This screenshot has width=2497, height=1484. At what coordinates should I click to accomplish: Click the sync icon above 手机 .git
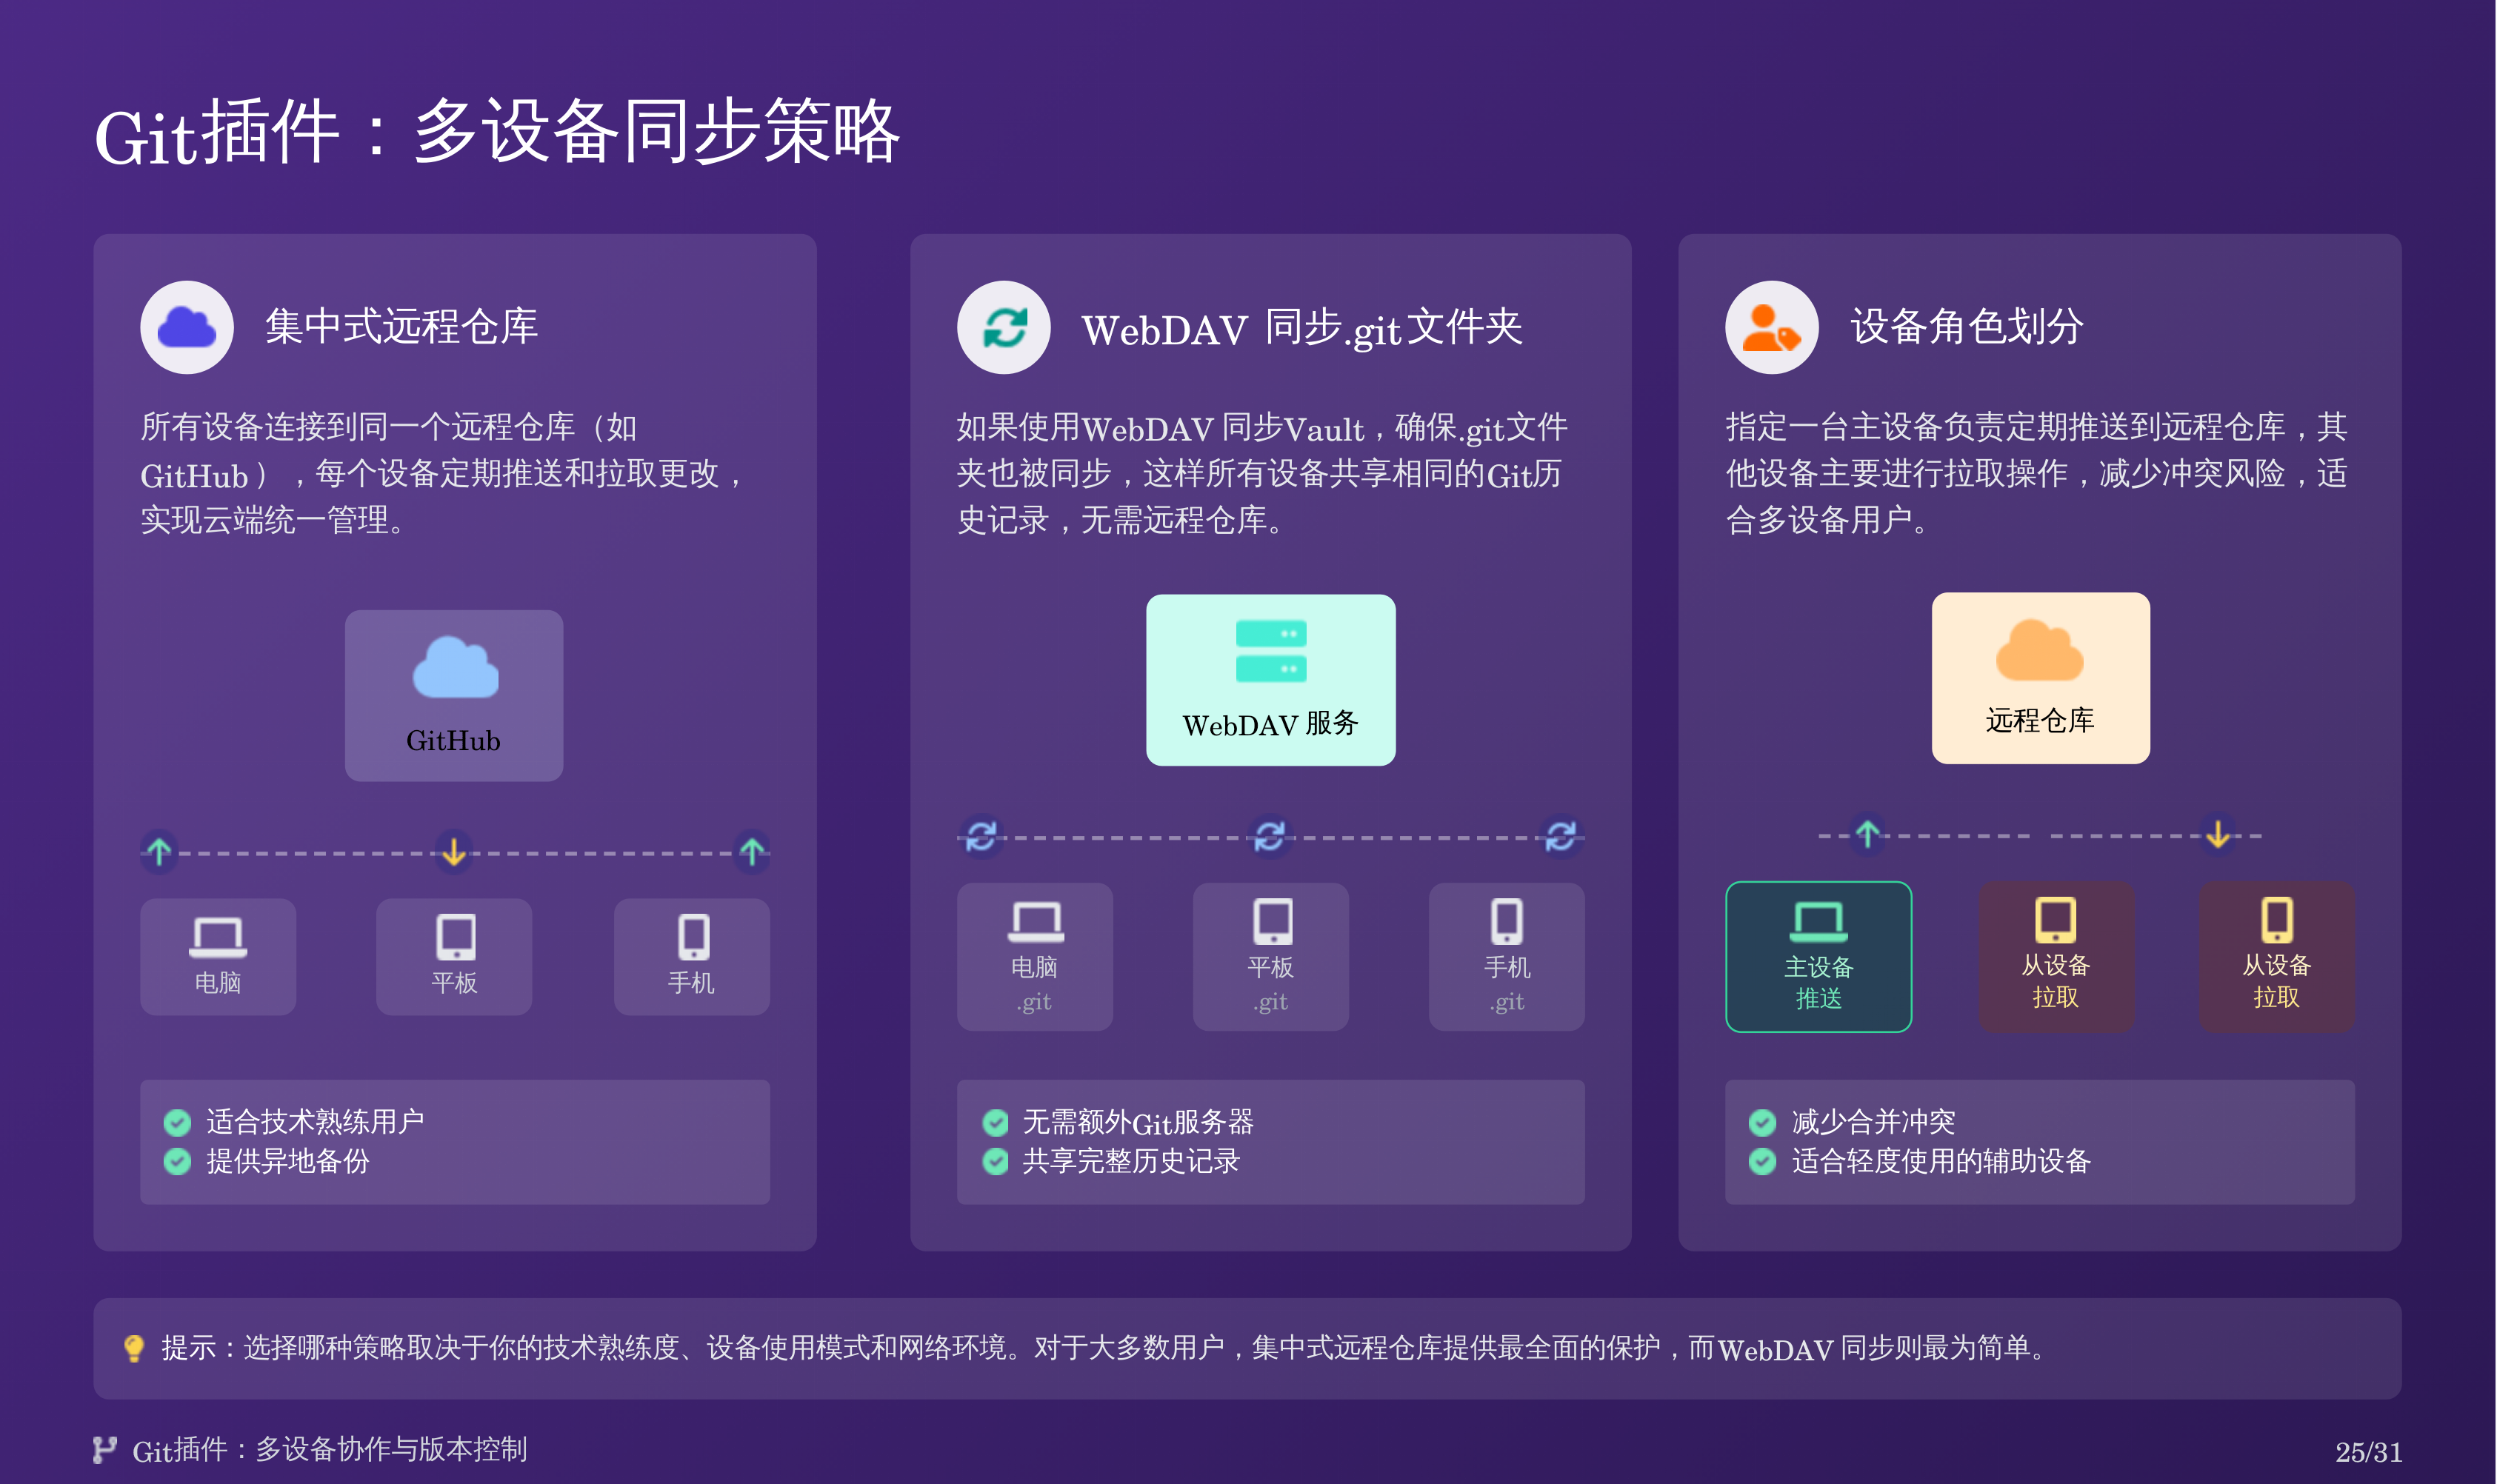tap(1560, 835)
